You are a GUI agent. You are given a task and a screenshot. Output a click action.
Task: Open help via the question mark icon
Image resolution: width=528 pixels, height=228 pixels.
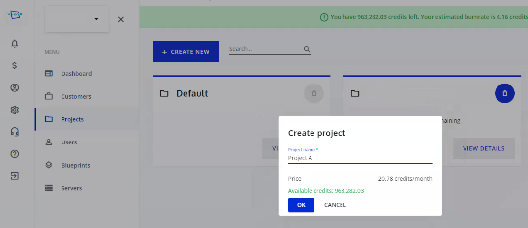click(15, 154)
